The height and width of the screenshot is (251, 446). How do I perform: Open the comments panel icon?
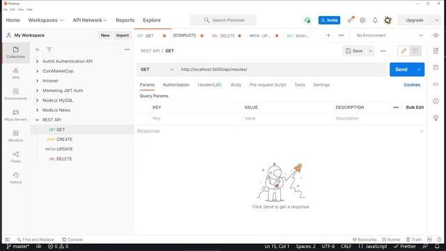(436, 68)
